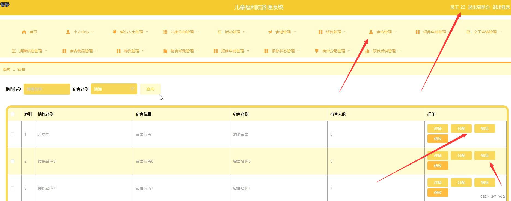Click the 首页 breadcrumb link
This screenshot has width=511, height=201.
click(x=7, y=69)
